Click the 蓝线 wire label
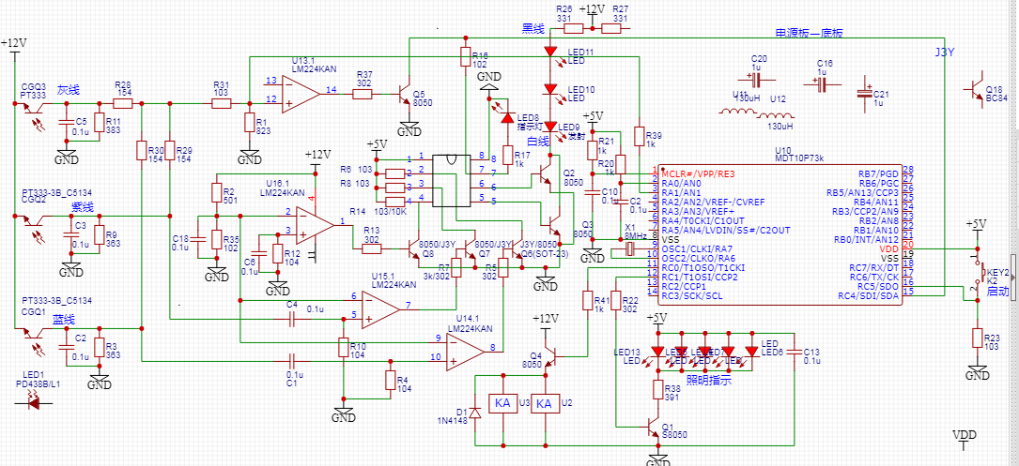Image resolution: width=1019 pixels, height=466 pixels. [65, 320]
